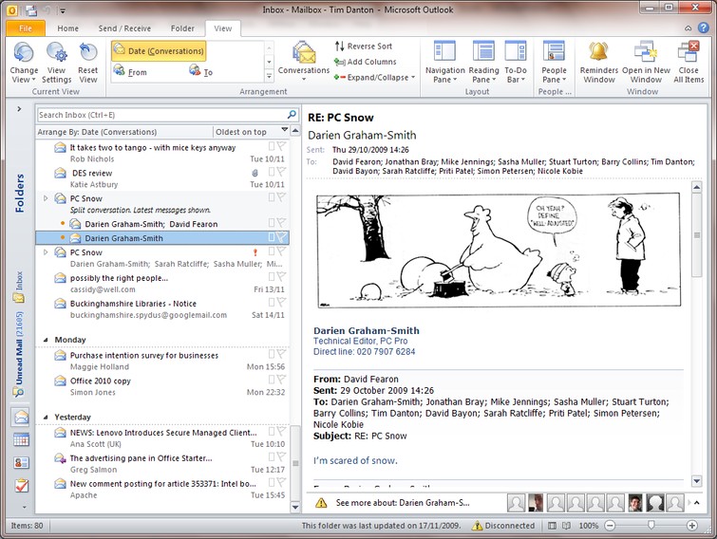Click the search magnifier icon
The height and width of the screenshot is (539, 717).
(x=292, y=114)
